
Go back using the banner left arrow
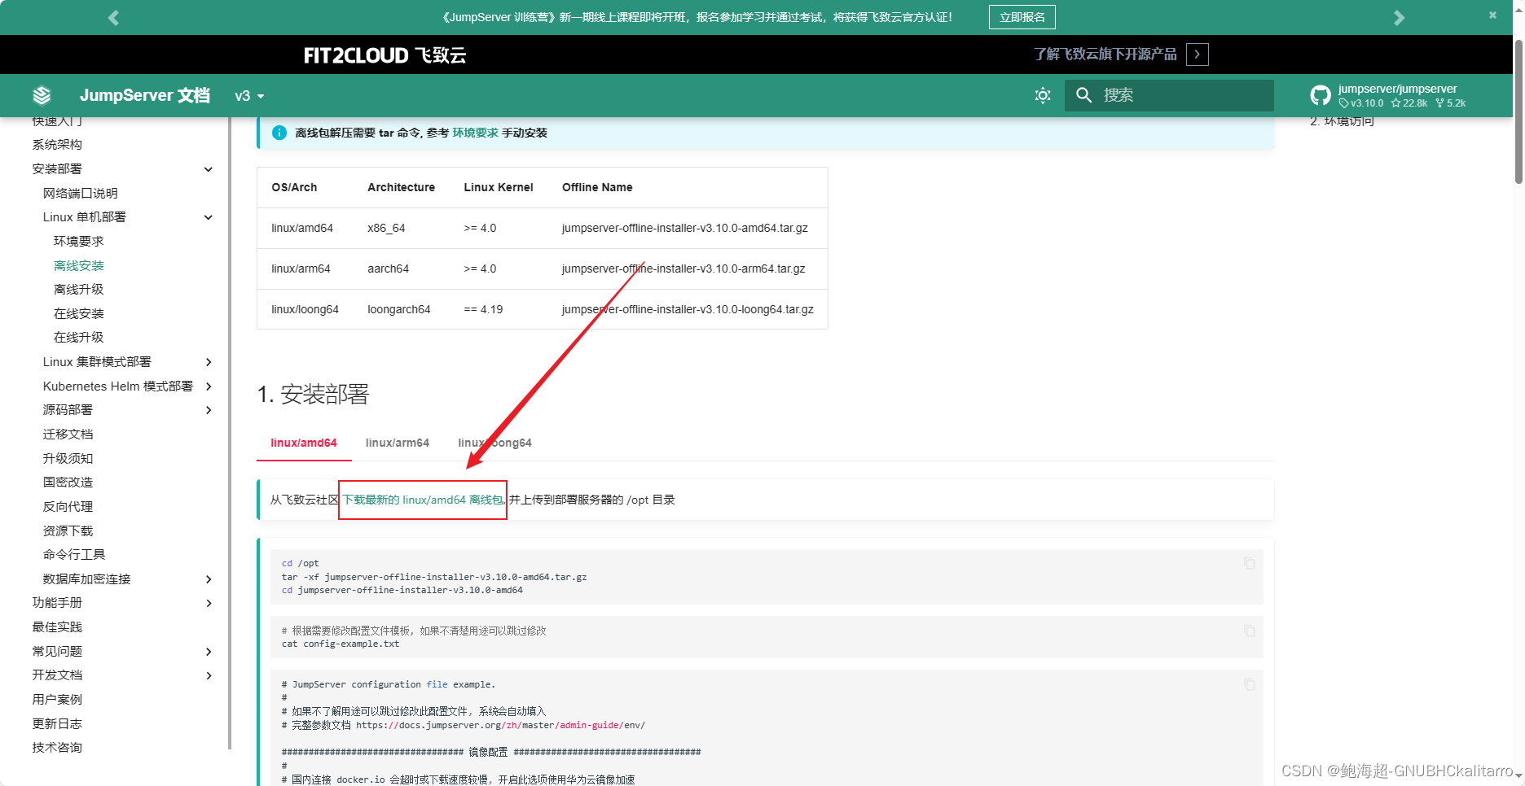113,16
